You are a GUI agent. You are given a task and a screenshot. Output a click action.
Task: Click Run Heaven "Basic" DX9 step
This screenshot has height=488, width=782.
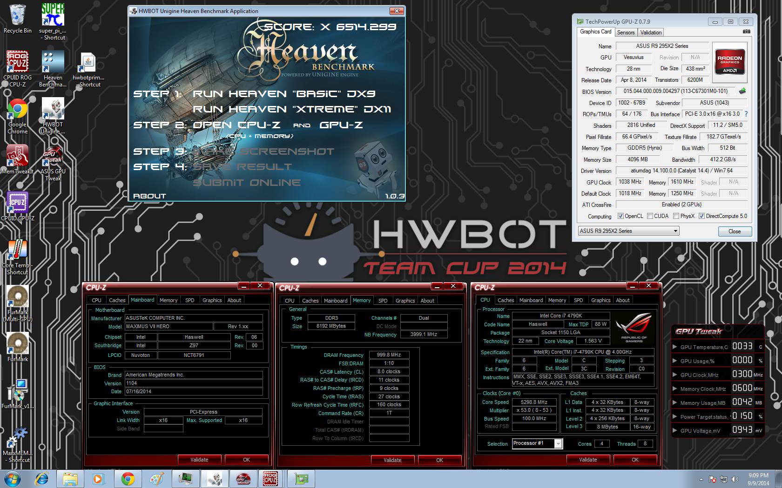pyautogui.click(x=284, y=94)
